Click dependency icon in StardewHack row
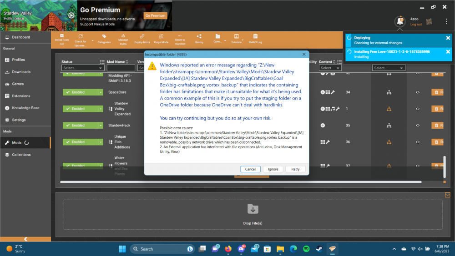Image resolution: width=455 pixels, height=256 pixels. click(x=389, y=125)
